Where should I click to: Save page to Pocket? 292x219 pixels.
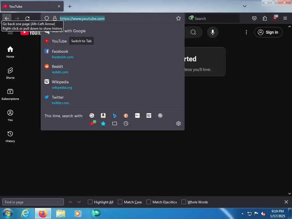click(254, 18)
